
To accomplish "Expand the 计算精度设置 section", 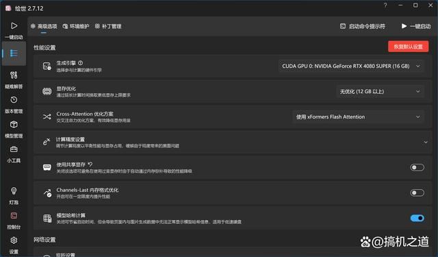I will click(426, 142).
